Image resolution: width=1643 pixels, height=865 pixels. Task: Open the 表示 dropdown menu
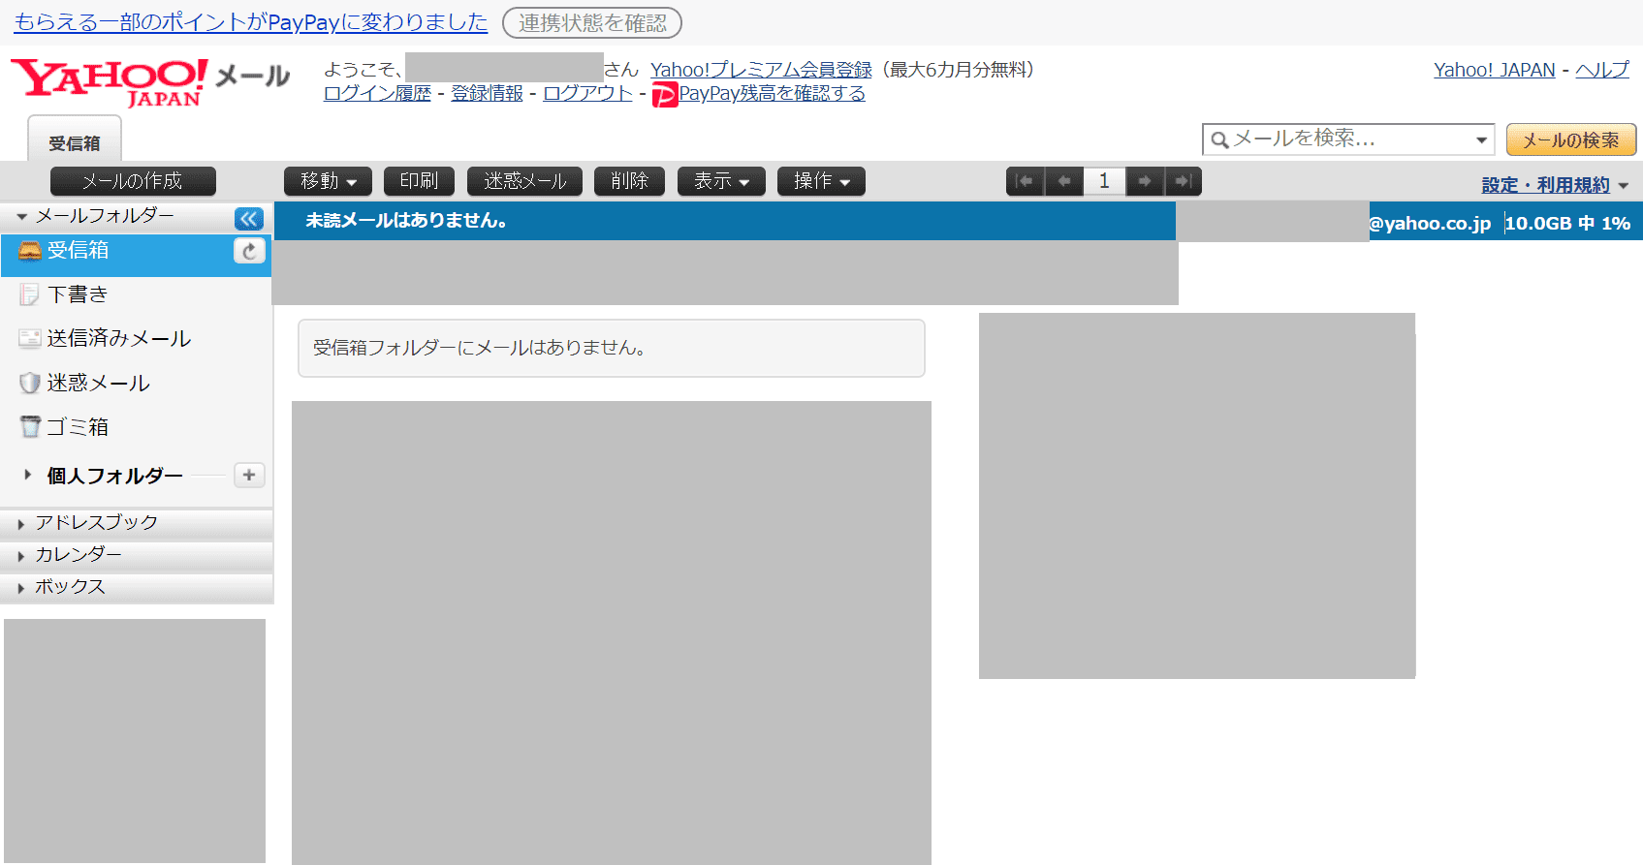[x=721, y=181]
